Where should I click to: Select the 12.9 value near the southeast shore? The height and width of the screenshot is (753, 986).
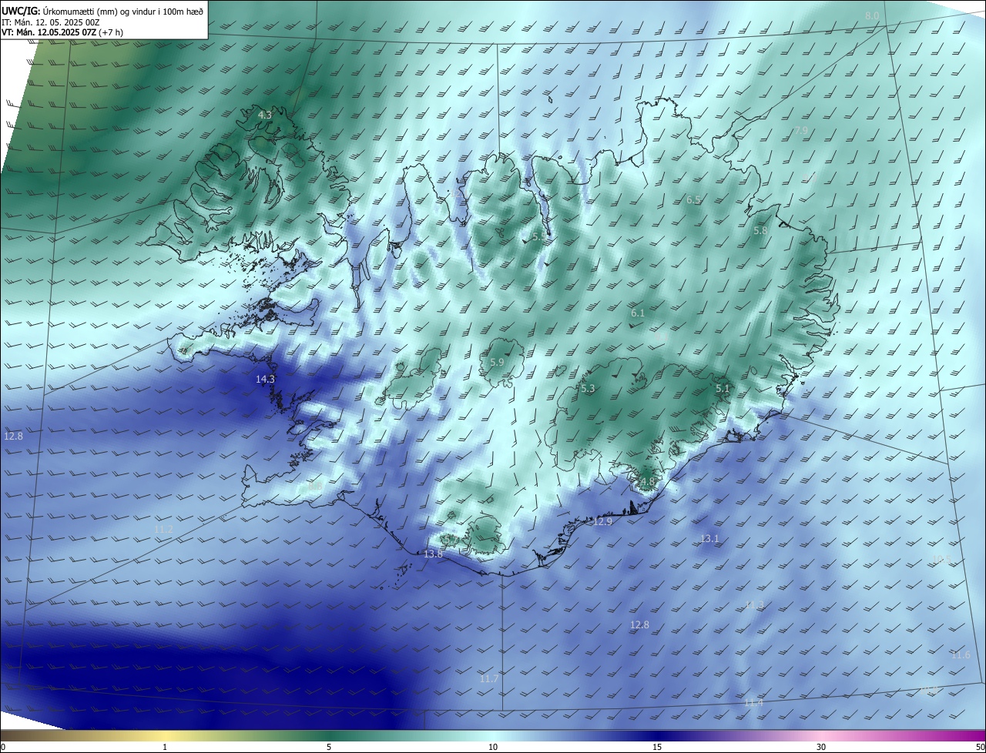(x=602, y=522)
